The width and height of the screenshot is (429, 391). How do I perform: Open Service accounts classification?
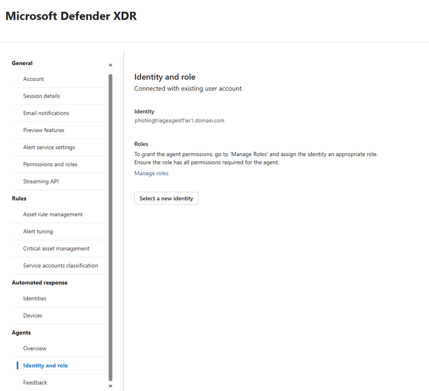coord(61,266)
